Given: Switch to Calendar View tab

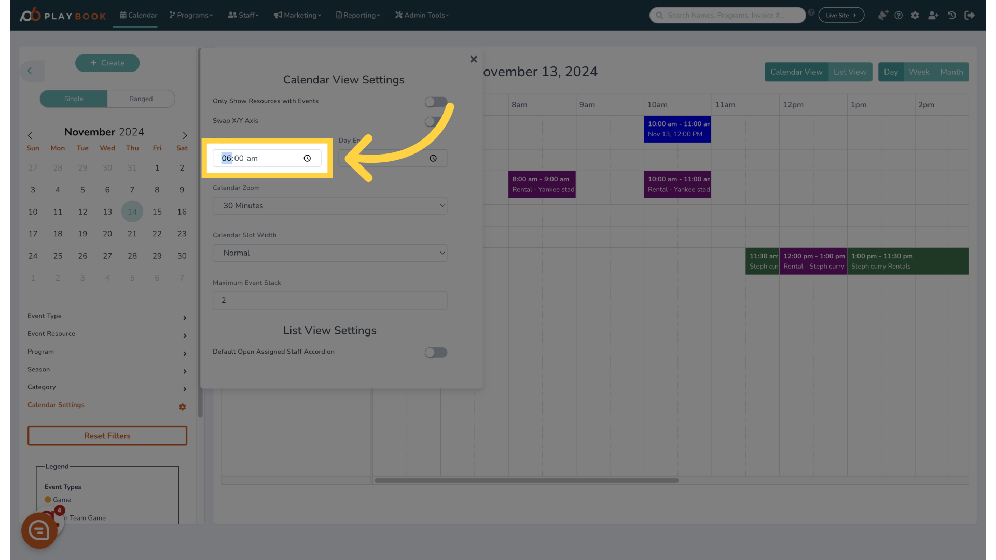Looking at the screenshot, I should point(796,72).
